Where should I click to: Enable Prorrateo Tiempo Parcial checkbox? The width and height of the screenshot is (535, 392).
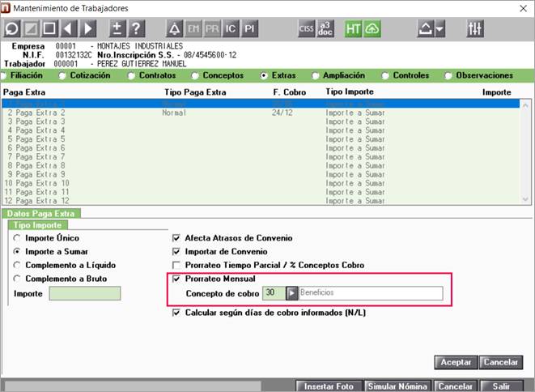[x=176, y=266]
